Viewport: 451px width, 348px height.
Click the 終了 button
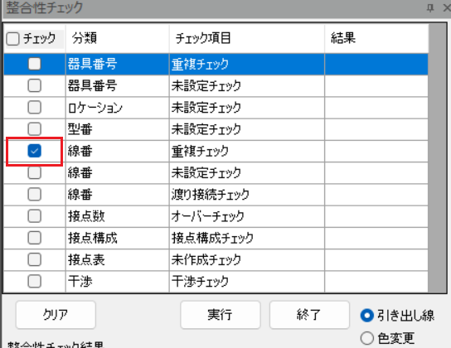pos(309,315)
